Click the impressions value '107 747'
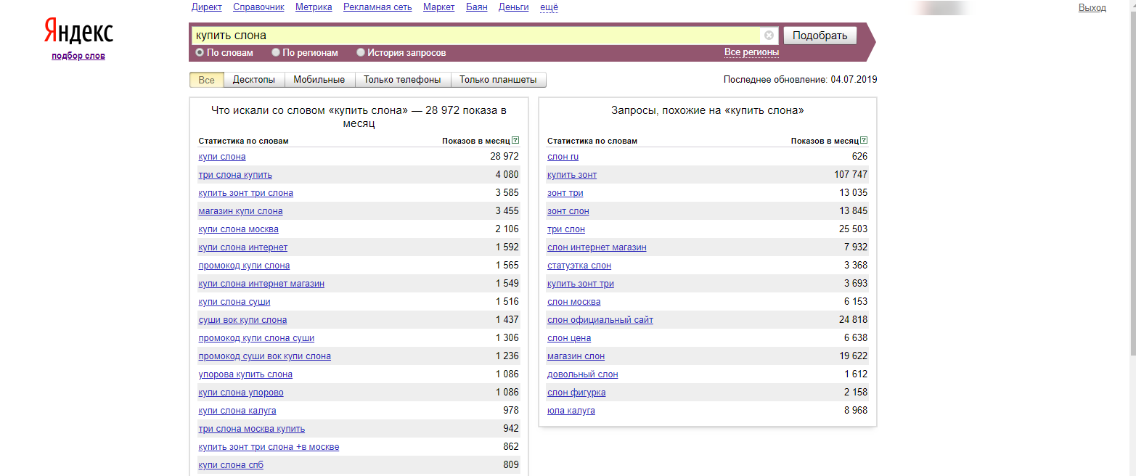 click(x=851, y=175)
